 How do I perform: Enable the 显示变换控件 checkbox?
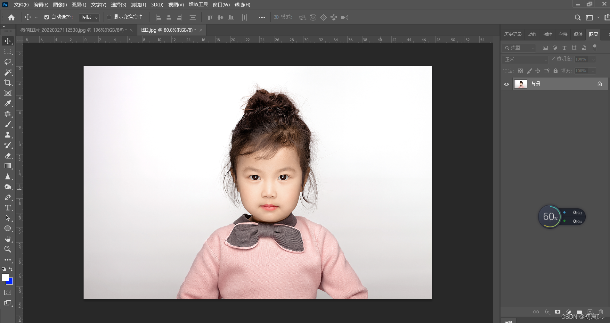109,17
